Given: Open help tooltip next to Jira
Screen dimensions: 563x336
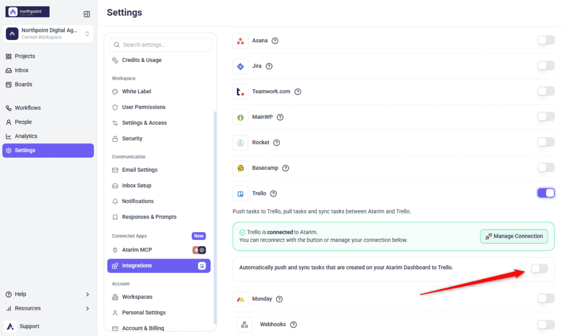Looking at the screenshot, I should [x=269, y=66].
